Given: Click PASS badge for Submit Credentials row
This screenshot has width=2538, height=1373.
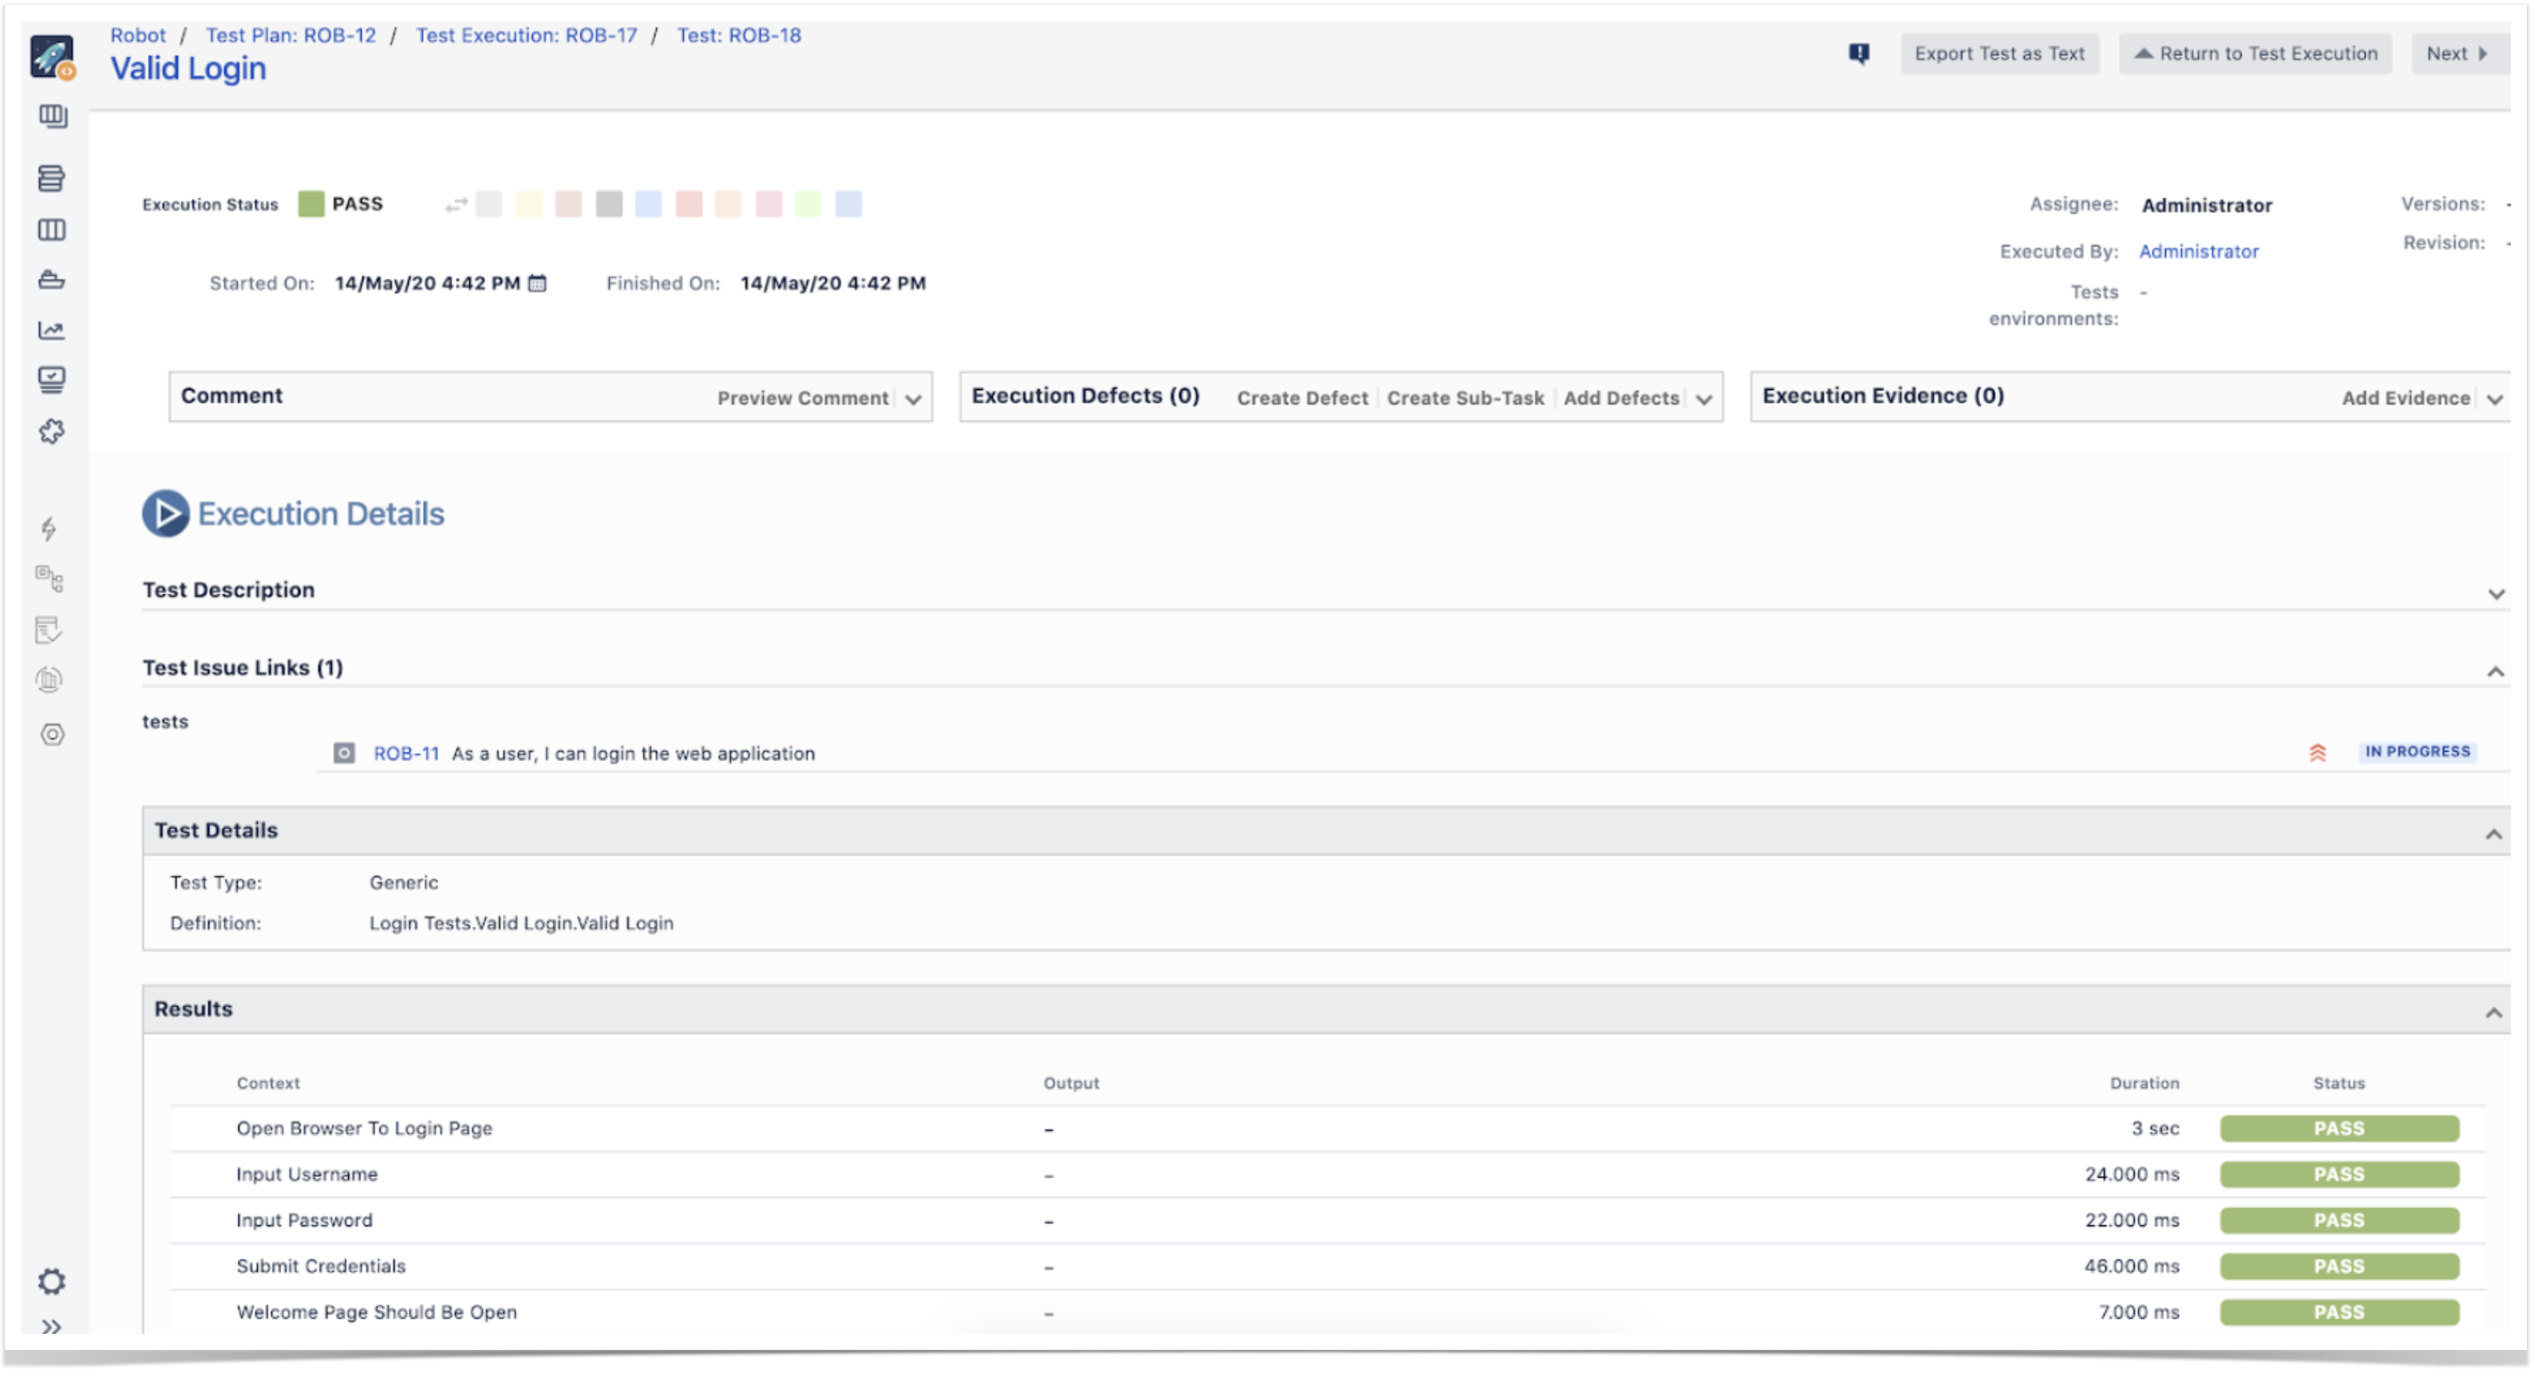Looking at the screenshot, I should click(2340, 1267).
